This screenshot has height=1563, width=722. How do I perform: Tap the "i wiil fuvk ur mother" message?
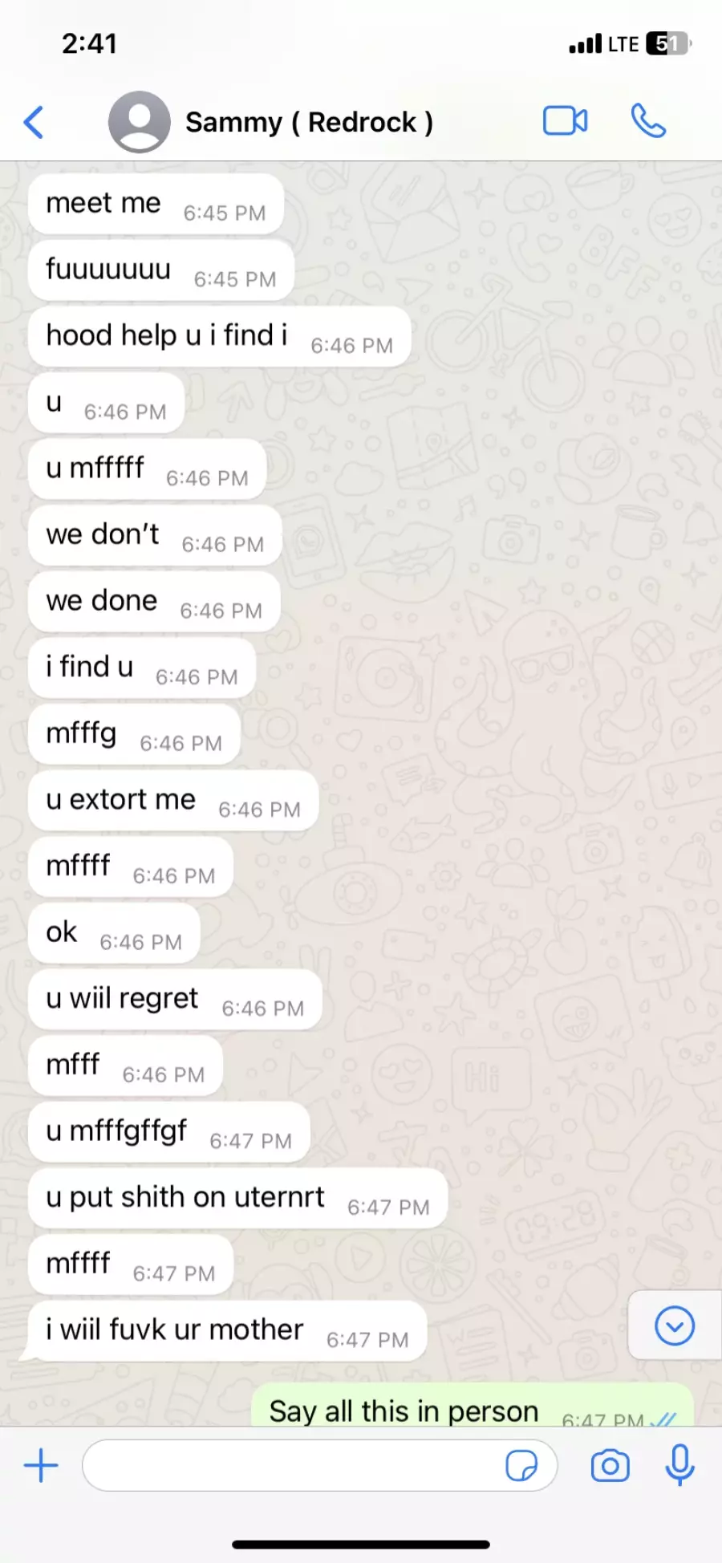click(x=227, y=1331)
